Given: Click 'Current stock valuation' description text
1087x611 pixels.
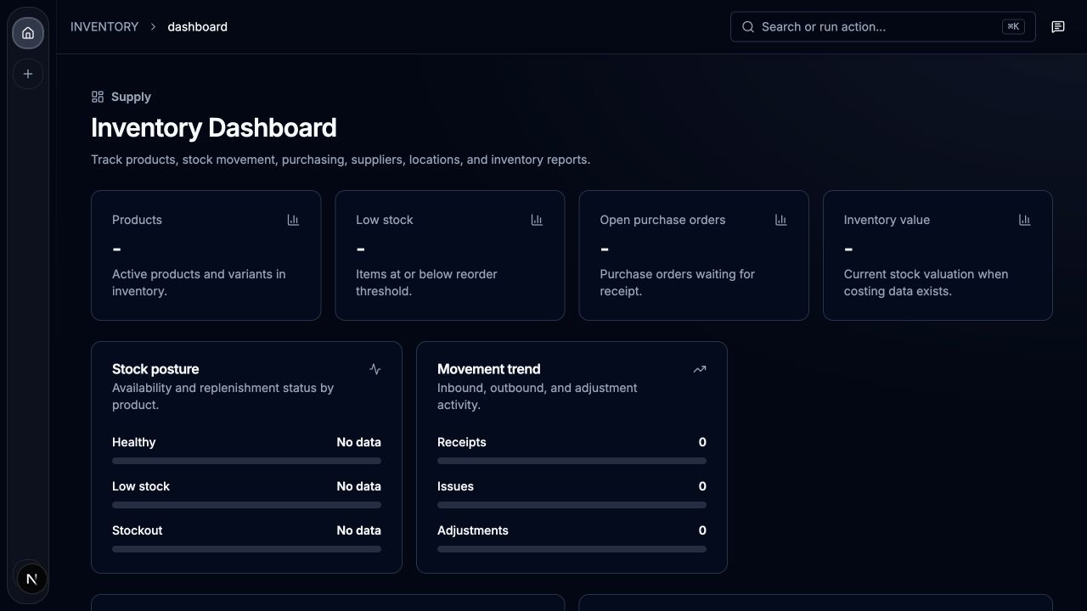Looking at the screenshot, I should 926,283.
